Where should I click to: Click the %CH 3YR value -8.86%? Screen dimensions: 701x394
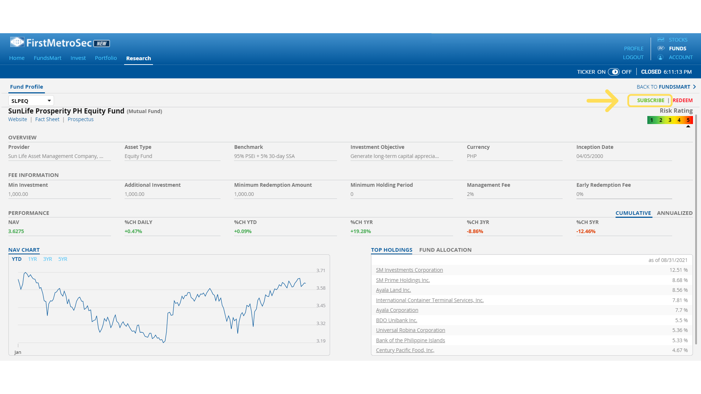point(475,231)
